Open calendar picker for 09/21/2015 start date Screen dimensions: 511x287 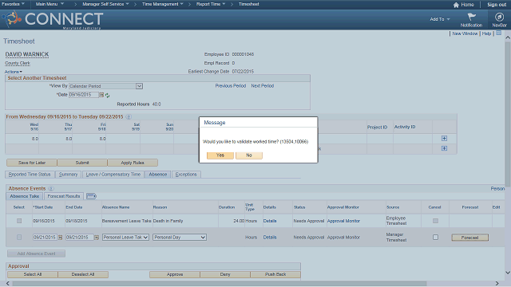tap(61, 238)
